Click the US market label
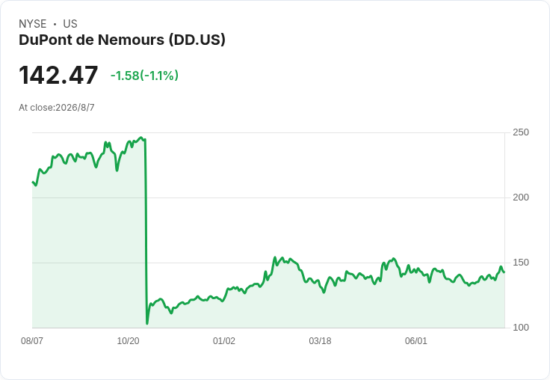Image resolution: width=550 pixels, height=380 pixels. tap(70, 24)
